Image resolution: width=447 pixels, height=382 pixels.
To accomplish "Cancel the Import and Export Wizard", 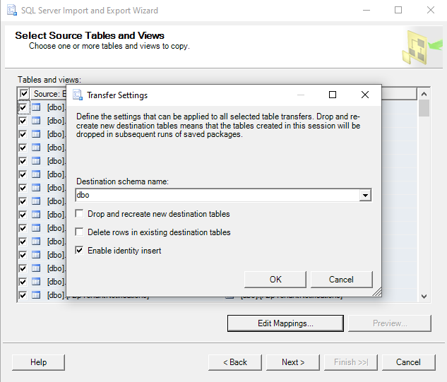I will pos(408,362).
